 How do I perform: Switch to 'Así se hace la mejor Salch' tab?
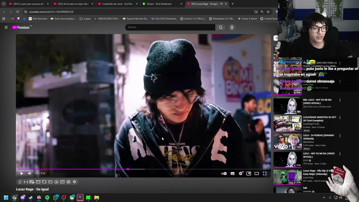click(73, 4)
